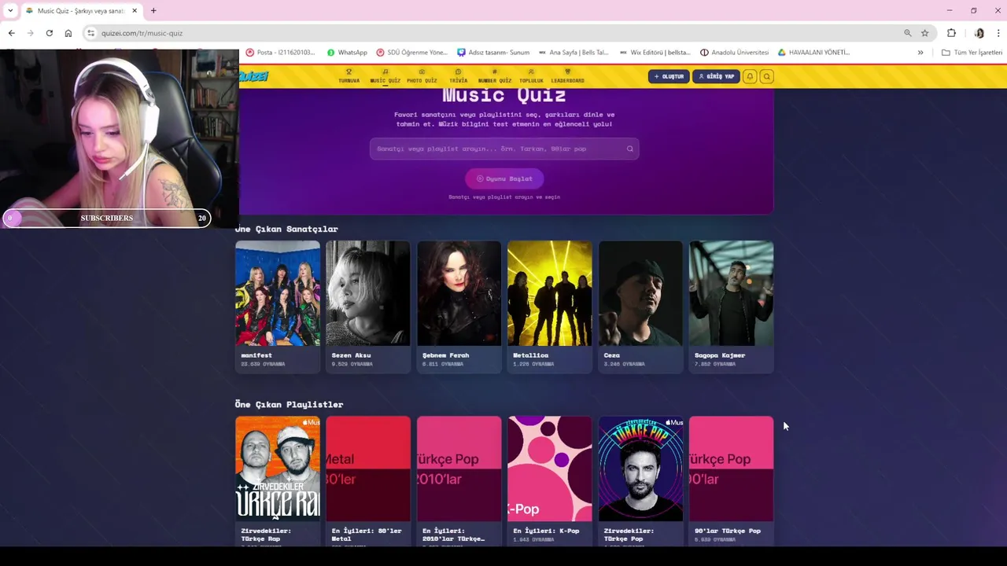This screenshot has height=566, width=1007.
Task: Open Zirvedekiler: Türkçe Rap playlist
Action: tap(278, 480)
